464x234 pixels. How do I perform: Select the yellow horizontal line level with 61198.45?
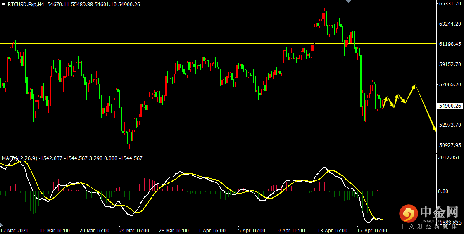(x=219, y=43)
